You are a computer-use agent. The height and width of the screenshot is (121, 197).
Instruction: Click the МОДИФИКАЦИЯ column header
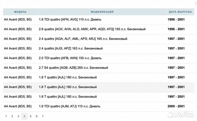102,12
